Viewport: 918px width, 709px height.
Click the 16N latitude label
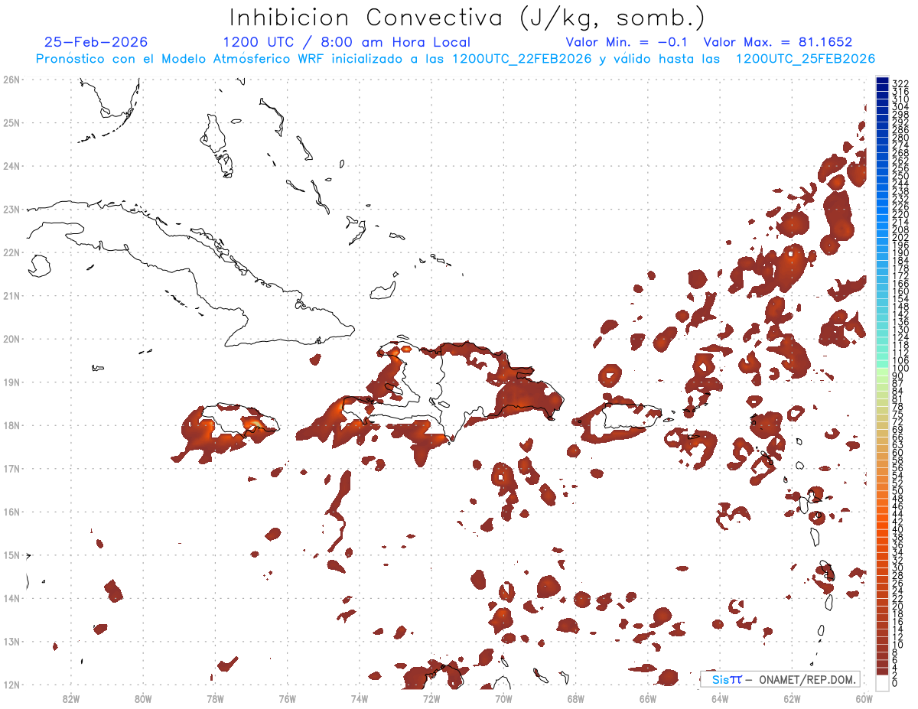11,512
